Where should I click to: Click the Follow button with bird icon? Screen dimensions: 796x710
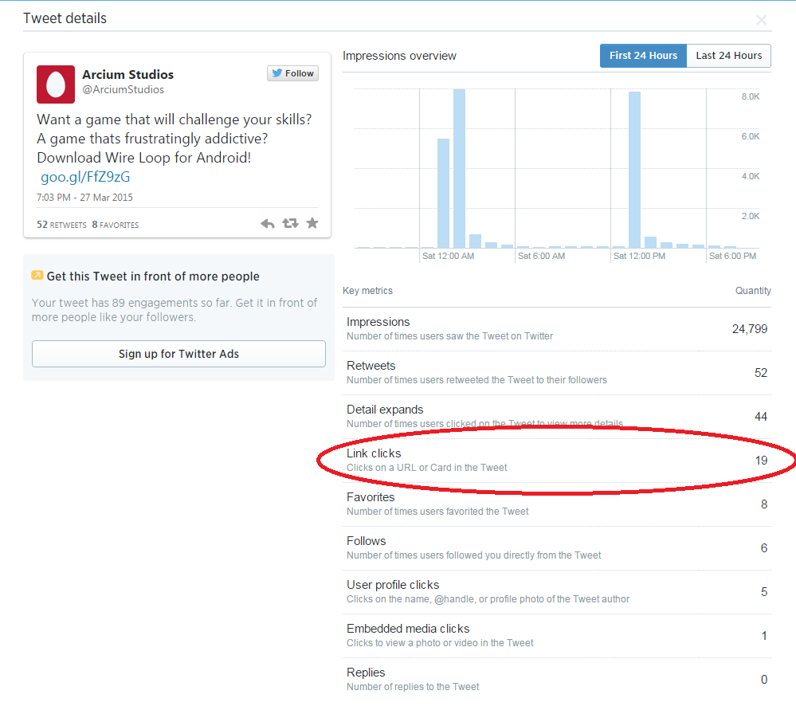click(x=293, y=73)
